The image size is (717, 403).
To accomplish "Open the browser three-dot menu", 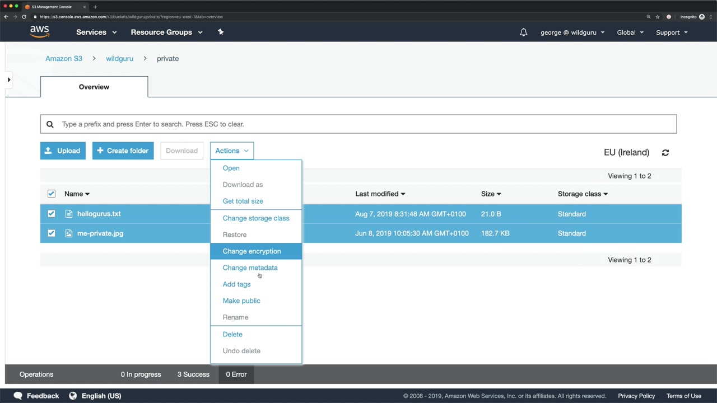I will click(x=710, y=17).
